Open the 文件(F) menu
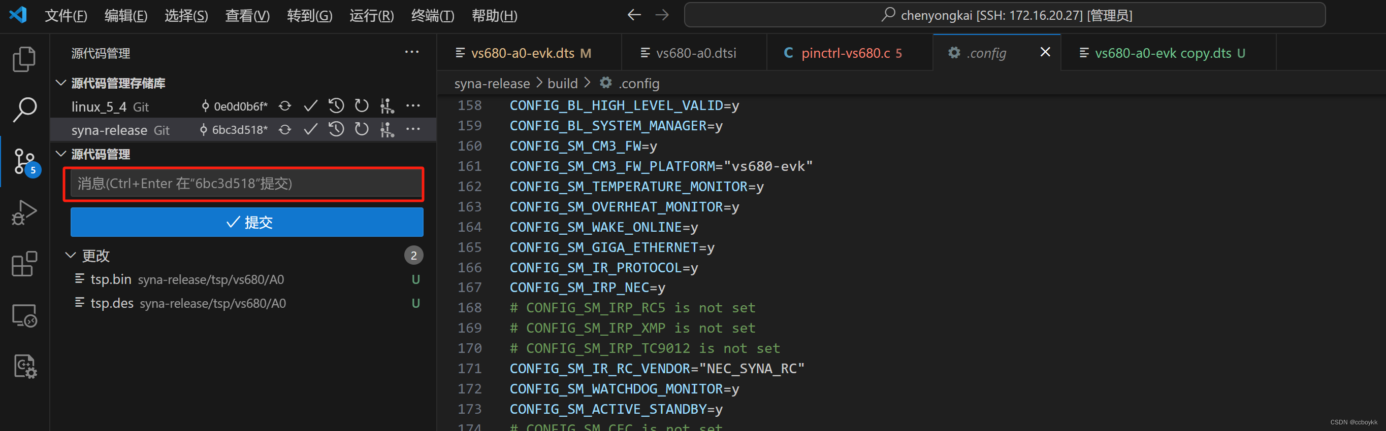Image resolution: width=1386 pixels, height=431 pixels. coord(66,16)
